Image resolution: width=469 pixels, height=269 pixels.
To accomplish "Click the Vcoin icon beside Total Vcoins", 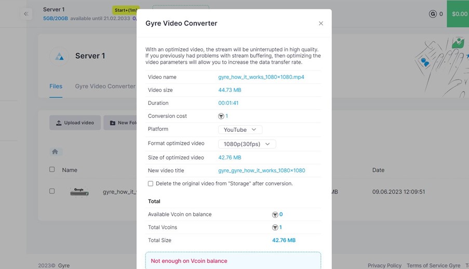I will [x=275, y=227].
